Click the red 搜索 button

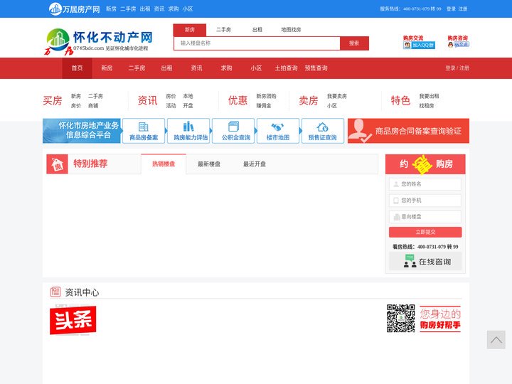354,43
